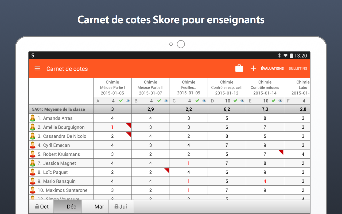This screenshot has height=214, width=342.
Task: Click the red flag on Robert Kruismans's grade
Action: pyautogui.click(x=281, y=152)
